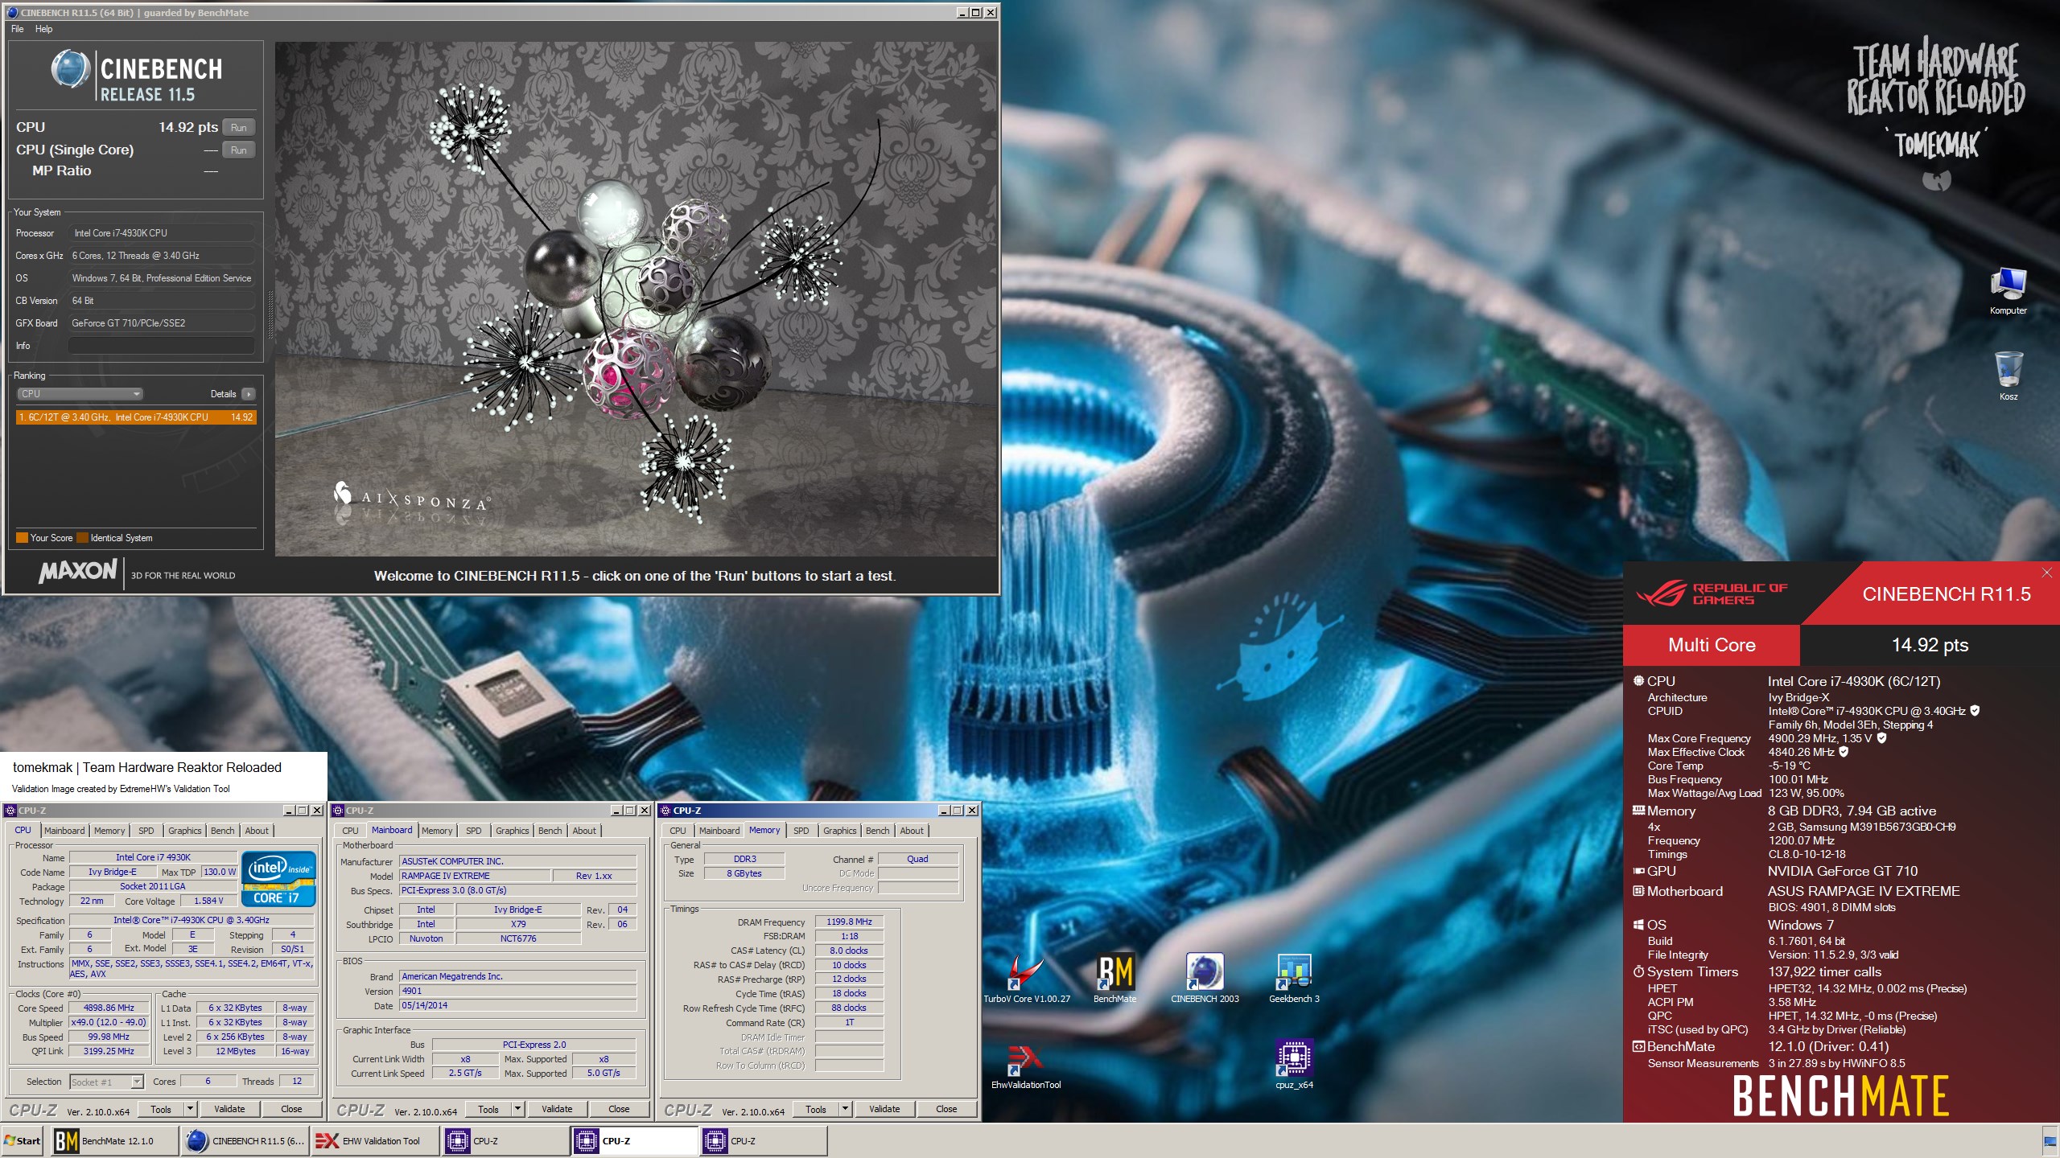Click the System Timers icon in BenchMate
This screenshot has height=1158, width=2060.
pos(1638,971)
